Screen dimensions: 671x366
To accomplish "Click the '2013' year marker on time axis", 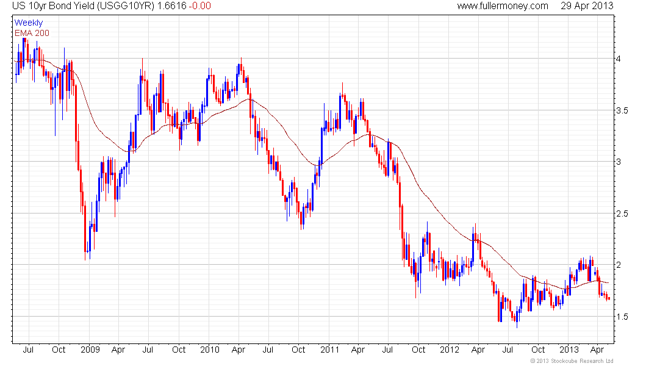I will (x=569, y=350).
